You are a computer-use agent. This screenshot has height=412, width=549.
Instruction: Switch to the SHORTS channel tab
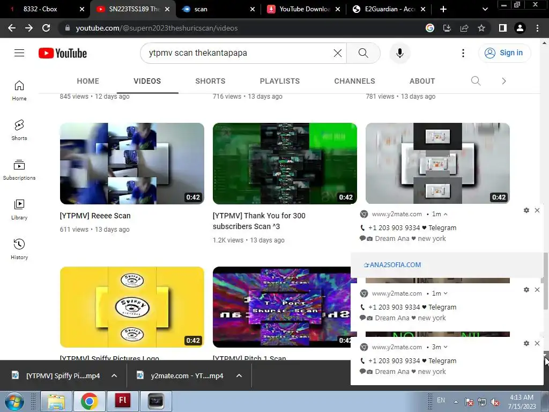point(210,81)
